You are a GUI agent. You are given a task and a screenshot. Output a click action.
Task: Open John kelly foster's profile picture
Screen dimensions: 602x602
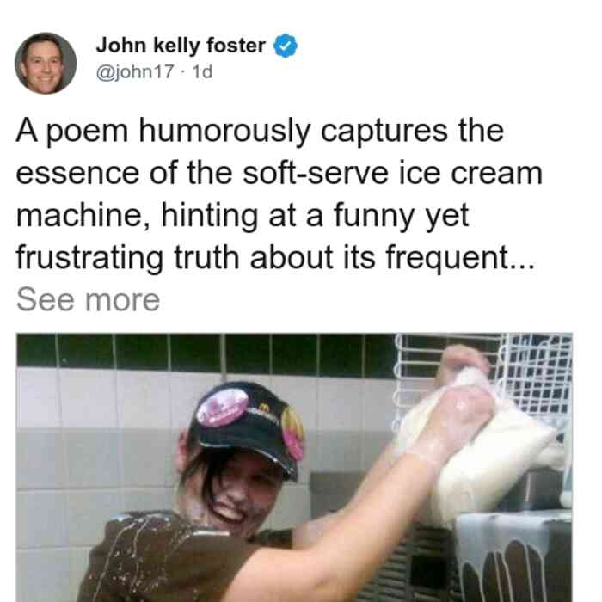point(46,64)
